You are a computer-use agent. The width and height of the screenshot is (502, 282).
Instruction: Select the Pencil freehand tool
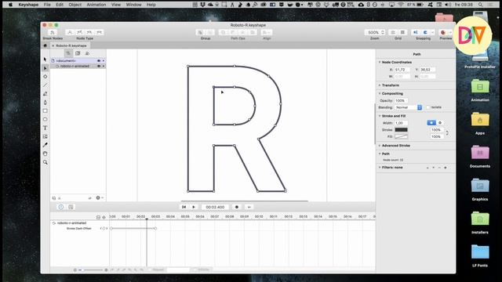pos(45,94)
